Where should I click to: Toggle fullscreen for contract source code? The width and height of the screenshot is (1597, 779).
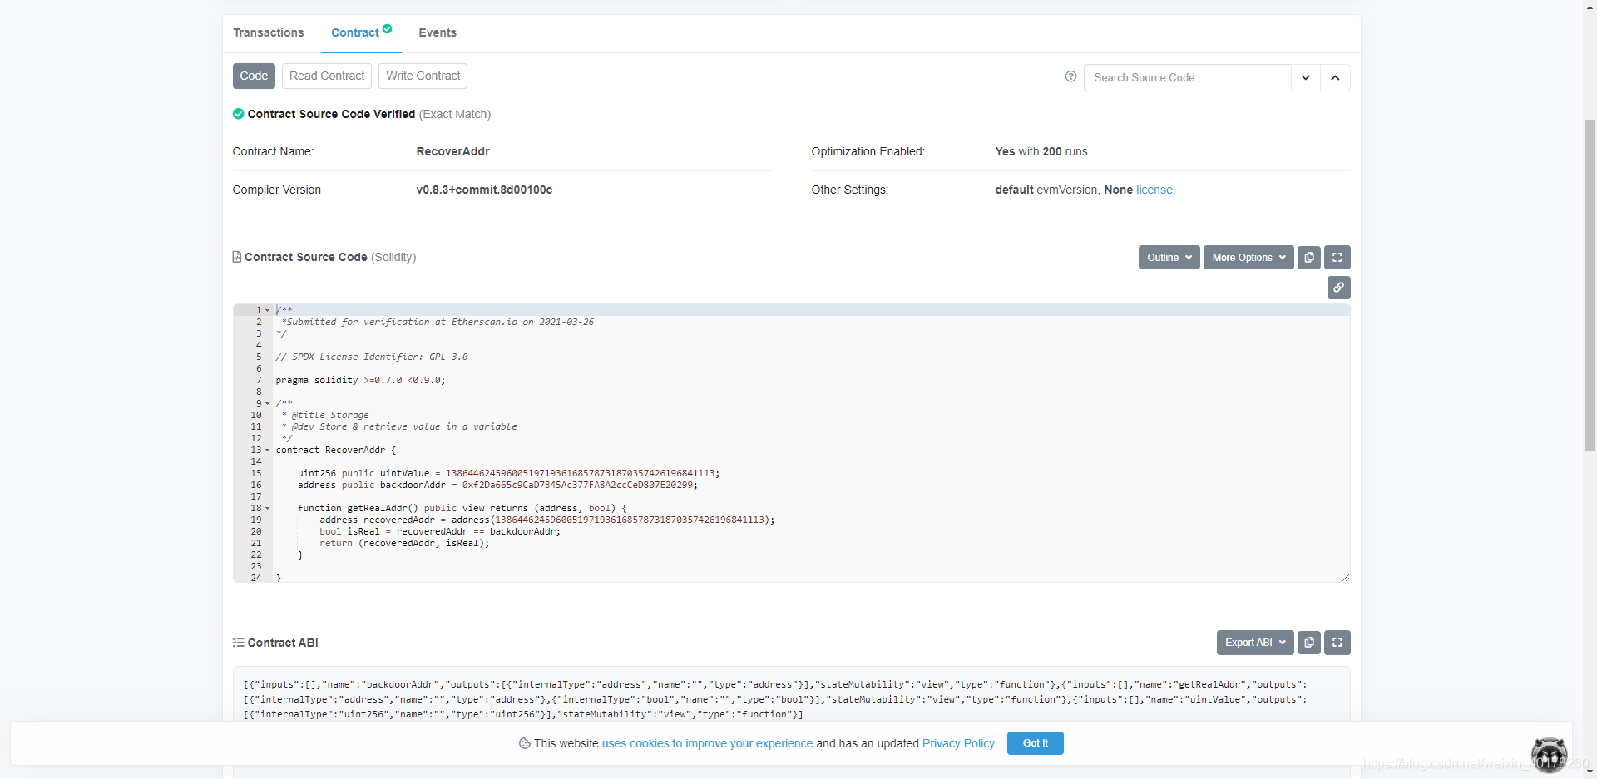pyautogui.click(x=1337, y=258)
